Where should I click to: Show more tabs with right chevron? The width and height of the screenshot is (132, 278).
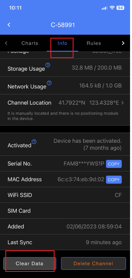tap(123, 43)
